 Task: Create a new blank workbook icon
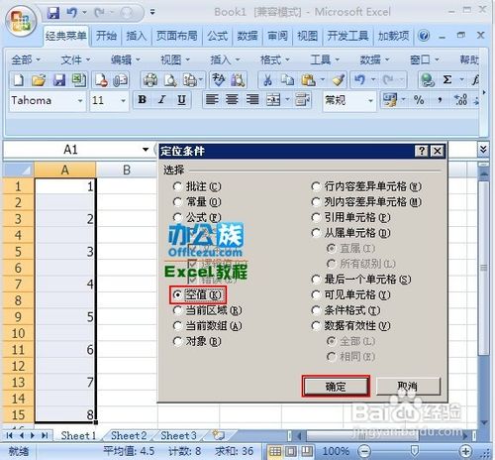coord(19,80)
